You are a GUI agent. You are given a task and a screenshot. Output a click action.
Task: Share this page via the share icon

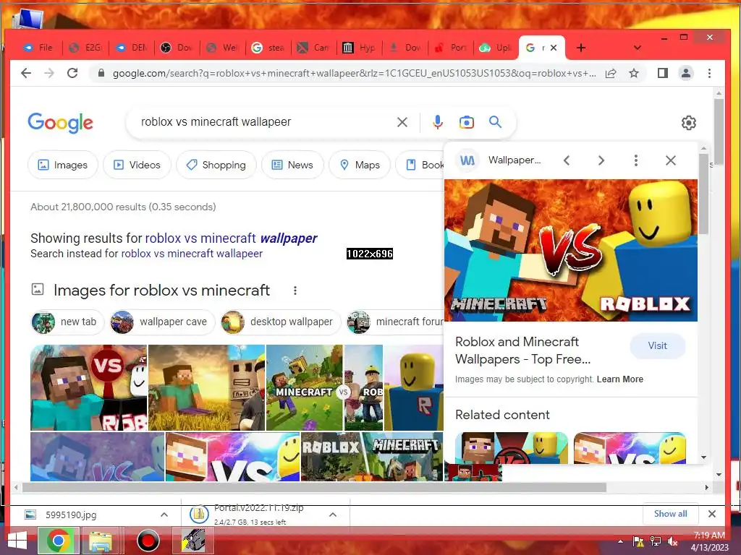pos(611,73)
